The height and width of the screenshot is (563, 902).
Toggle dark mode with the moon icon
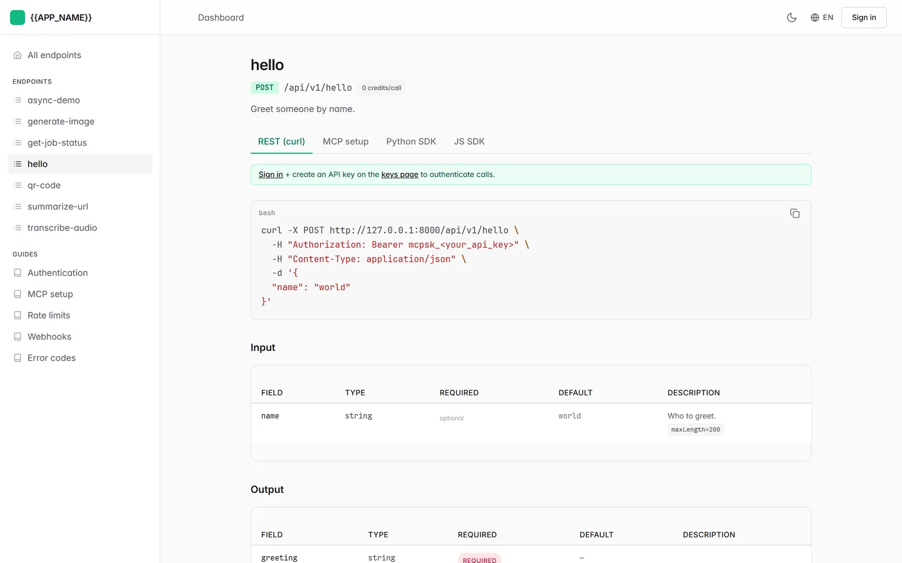click(x=792, y=18)
